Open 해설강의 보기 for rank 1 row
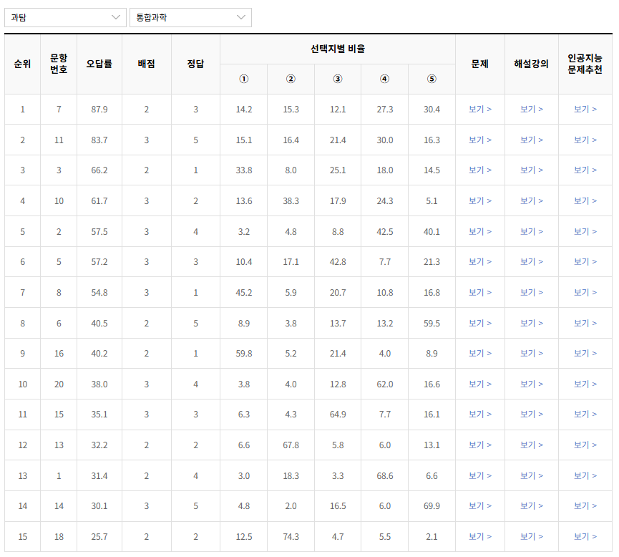 (531, 109)
